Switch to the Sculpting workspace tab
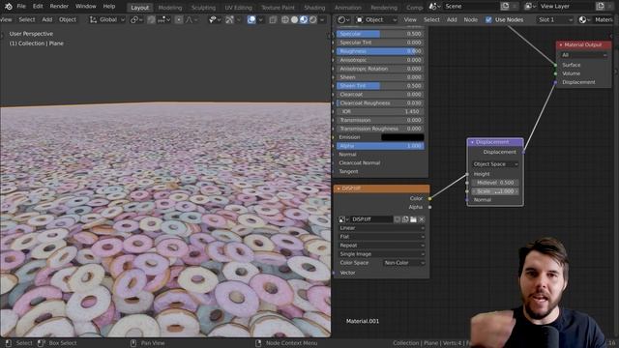The image size is (619, 348). click(203, 8)
